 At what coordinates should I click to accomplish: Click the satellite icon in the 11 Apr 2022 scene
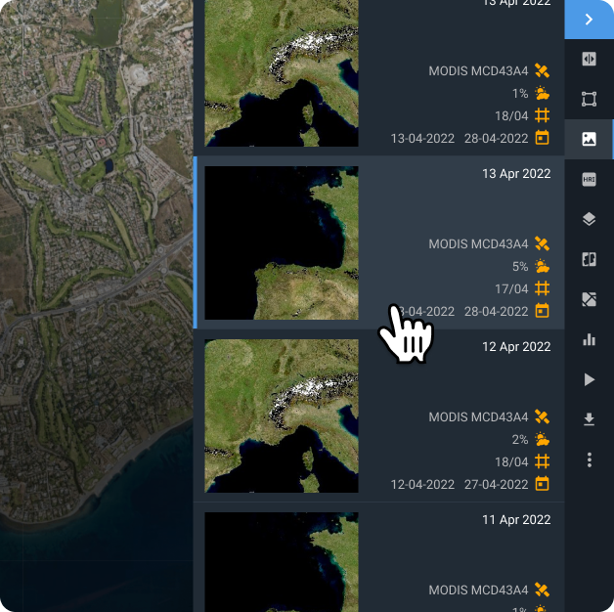point(542,590)
